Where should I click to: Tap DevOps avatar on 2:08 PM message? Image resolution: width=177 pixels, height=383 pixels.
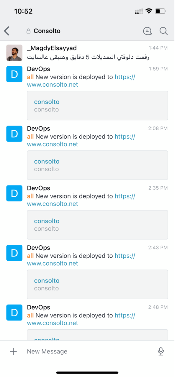[x=14, y=134]
